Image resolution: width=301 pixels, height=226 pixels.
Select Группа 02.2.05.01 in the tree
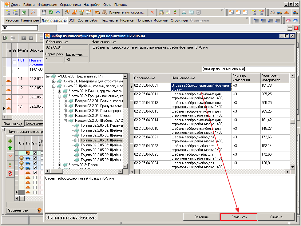(x=101, y=125)
